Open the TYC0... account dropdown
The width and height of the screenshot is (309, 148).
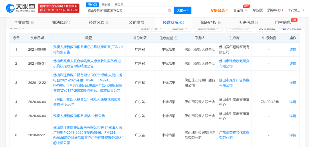(298, 10)
